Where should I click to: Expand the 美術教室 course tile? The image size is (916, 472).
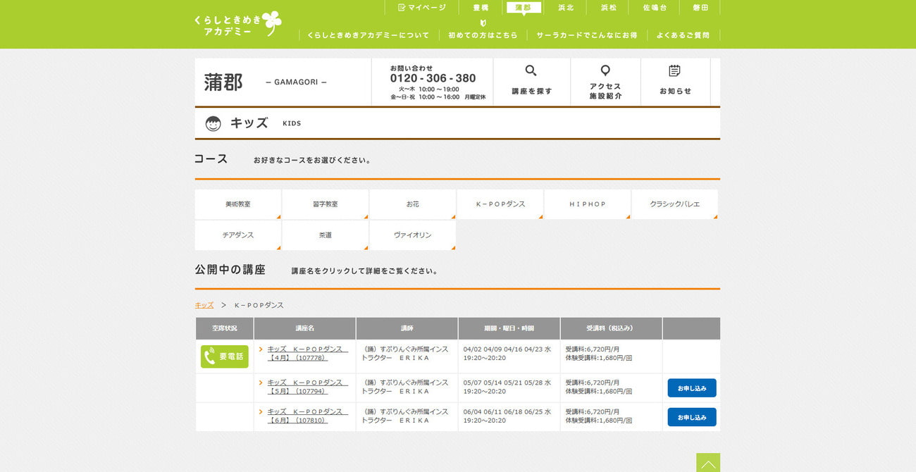coord(238,204)
